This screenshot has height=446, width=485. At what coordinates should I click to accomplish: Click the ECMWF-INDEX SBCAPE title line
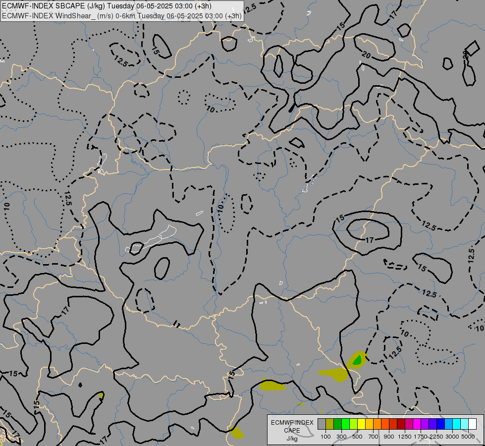click(107, 6)
